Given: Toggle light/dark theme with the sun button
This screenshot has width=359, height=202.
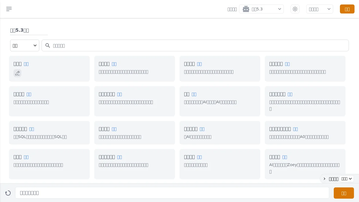Looking at the screenshot, I should 295,9.
